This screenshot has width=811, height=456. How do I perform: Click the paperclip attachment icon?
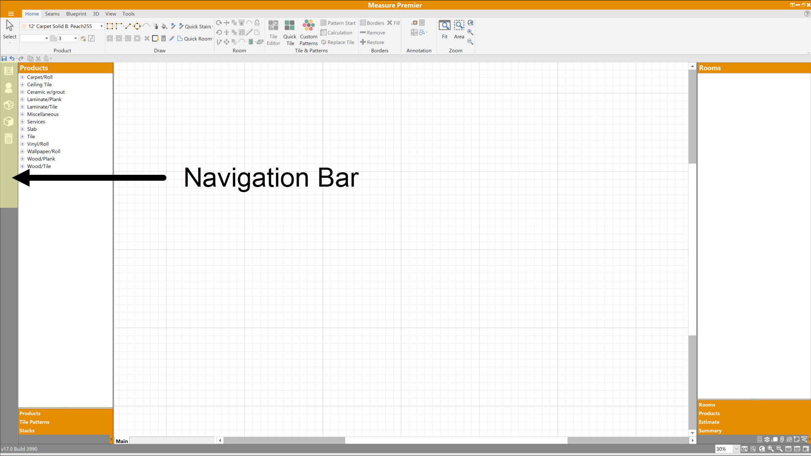782,440
